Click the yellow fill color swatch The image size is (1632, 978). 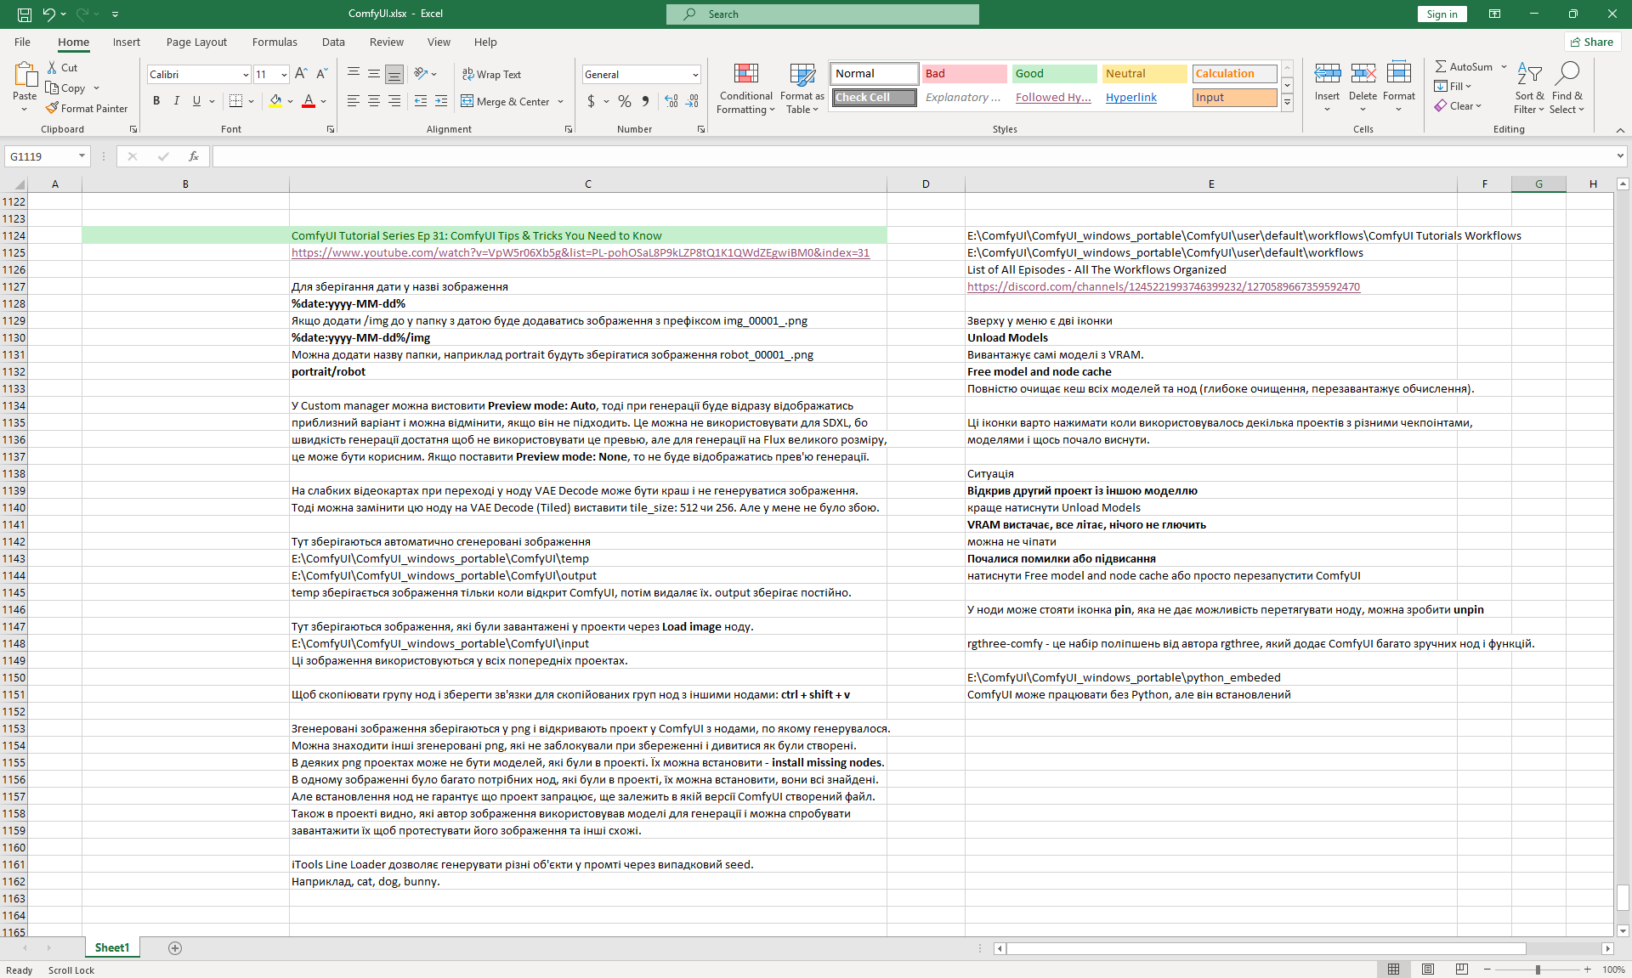pos(275,101)
